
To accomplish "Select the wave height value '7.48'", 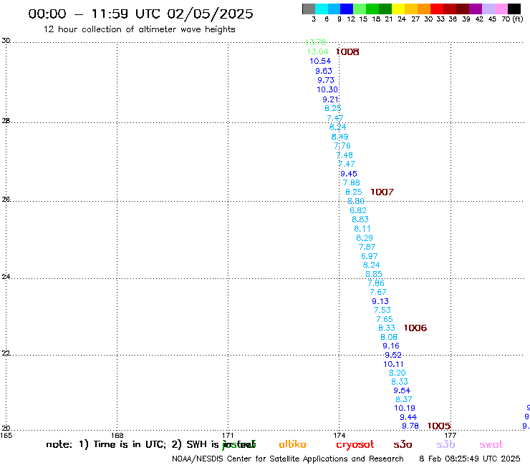I will (x=344, y=155).
